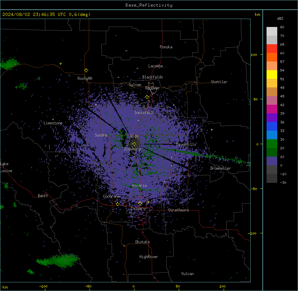Click the Innisfail town label

pos(143,113)
